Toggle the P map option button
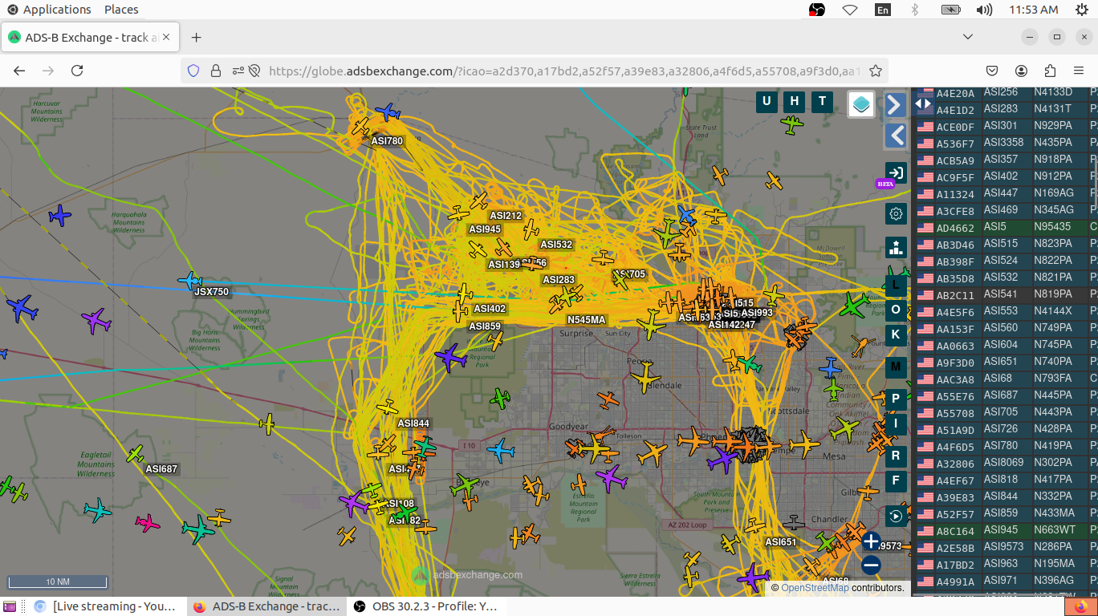 coord(896,399)
